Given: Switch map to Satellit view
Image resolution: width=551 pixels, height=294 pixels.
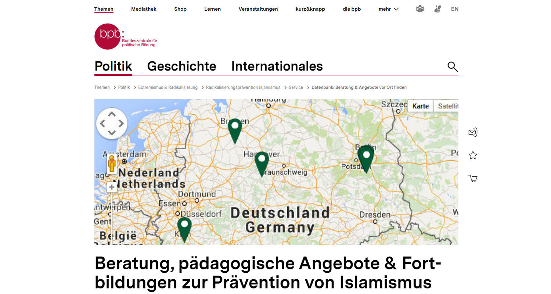Looking at the screenshot, I should click(446, 106).
